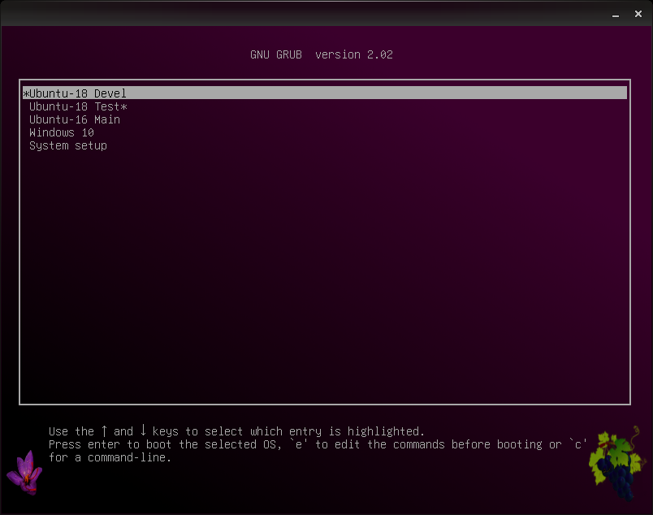653x515 pixels.
Task: Click the 'for a command-line.' help text
Action: pos(110,457)
